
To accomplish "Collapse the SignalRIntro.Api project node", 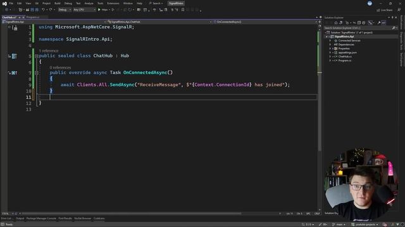I will [x=327, y=37].
